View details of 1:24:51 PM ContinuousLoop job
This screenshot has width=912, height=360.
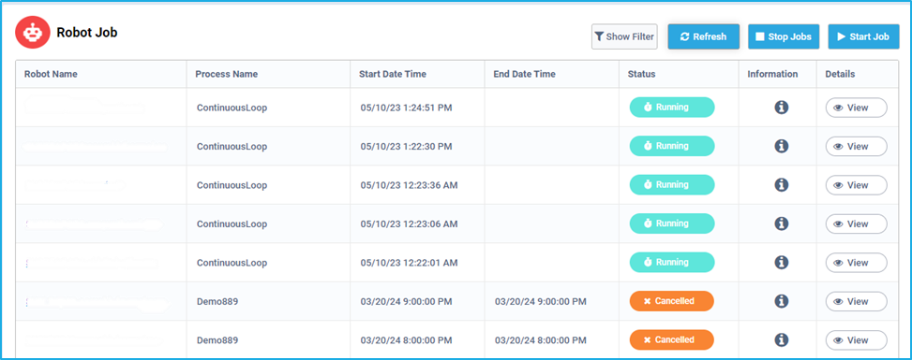[856, 108]
